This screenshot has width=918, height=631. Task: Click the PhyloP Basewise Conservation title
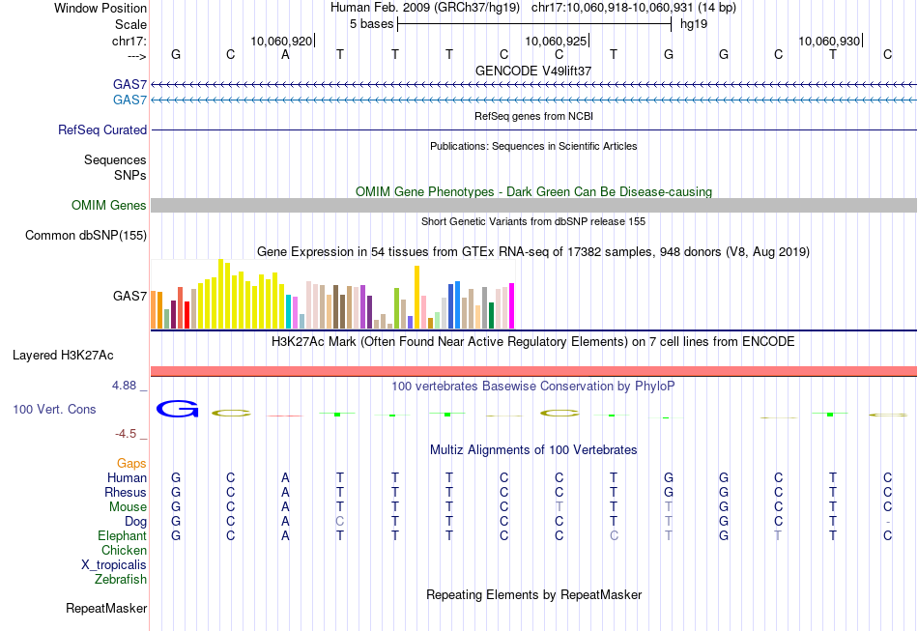point(532,387)
